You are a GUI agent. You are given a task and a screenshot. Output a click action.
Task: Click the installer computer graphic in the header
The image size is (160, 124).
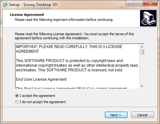148,18
